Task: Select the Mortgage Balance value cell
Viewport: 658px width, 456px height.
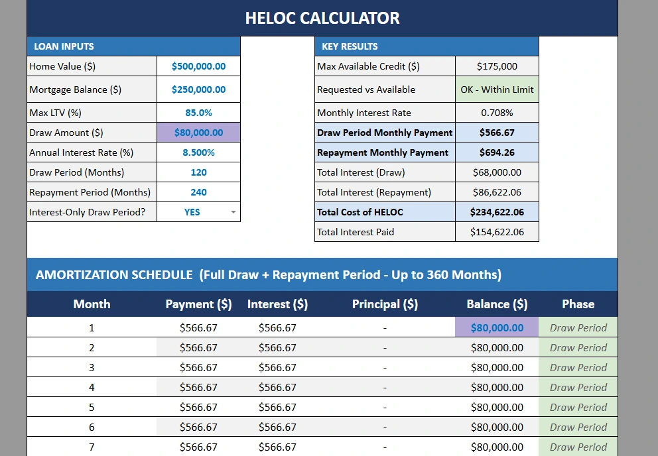Action: (198, 89)
